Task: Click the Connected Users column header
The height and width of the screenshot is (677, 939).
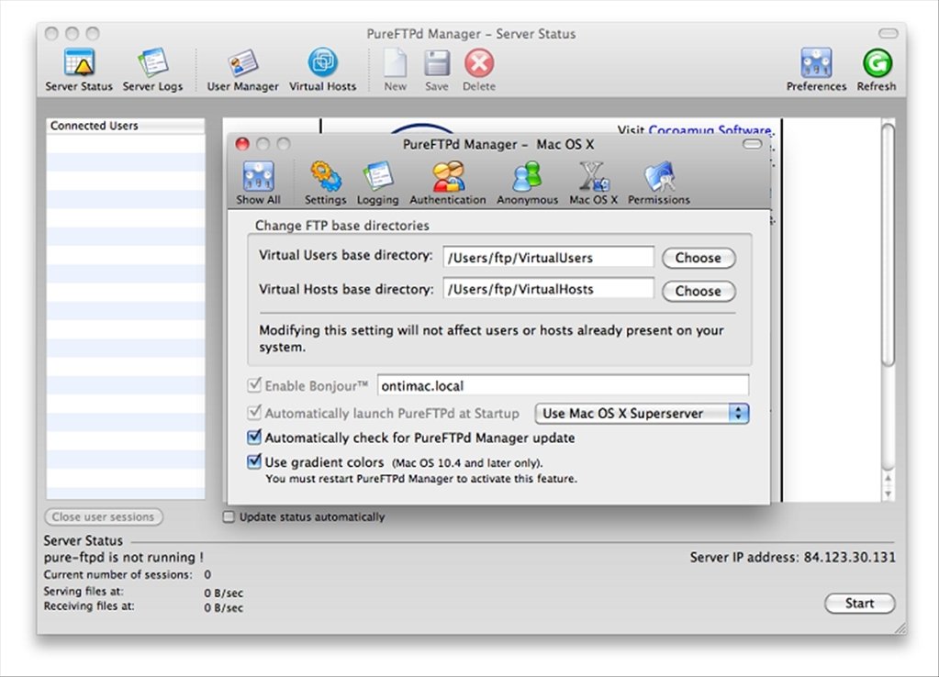Action: coord(126,126)
